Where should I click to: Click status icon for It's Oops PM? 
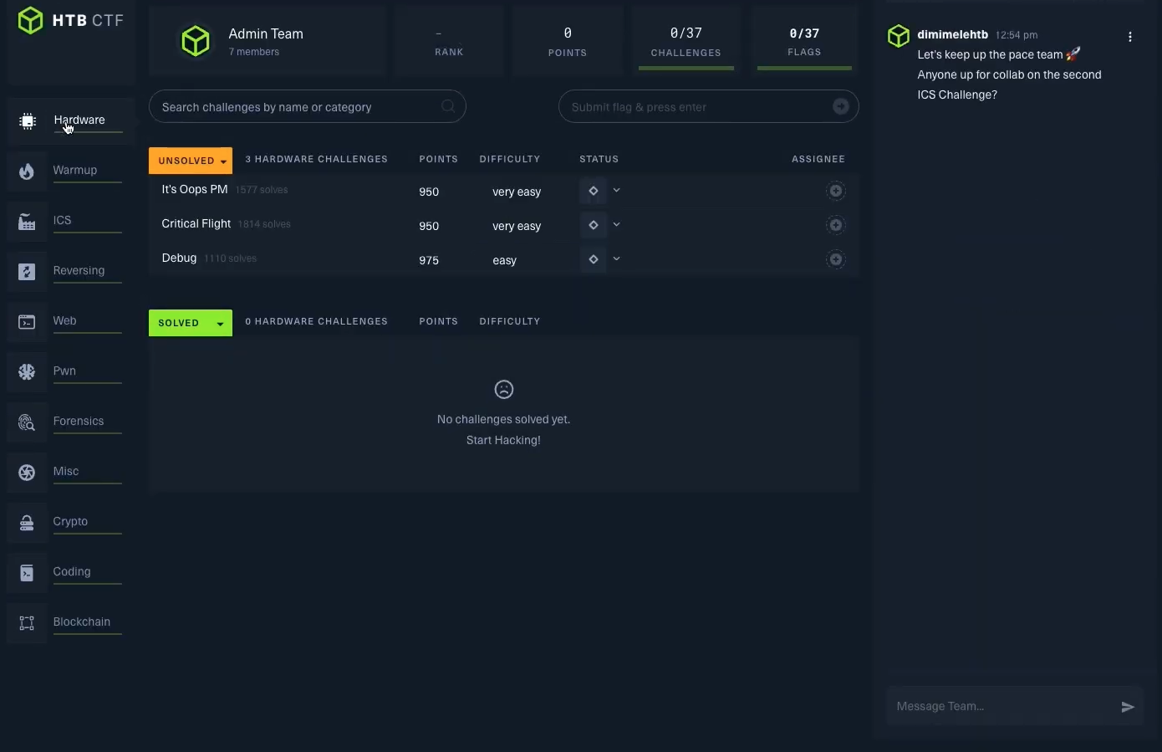pyautogui.click(x=593, y=191)
